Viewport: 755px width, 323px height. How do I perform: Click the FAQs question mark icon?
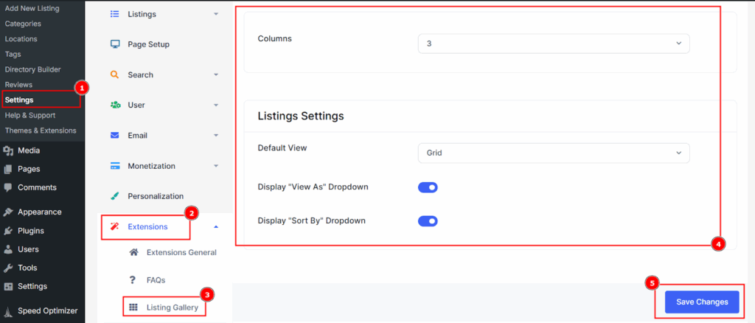(x=133, y=279)
